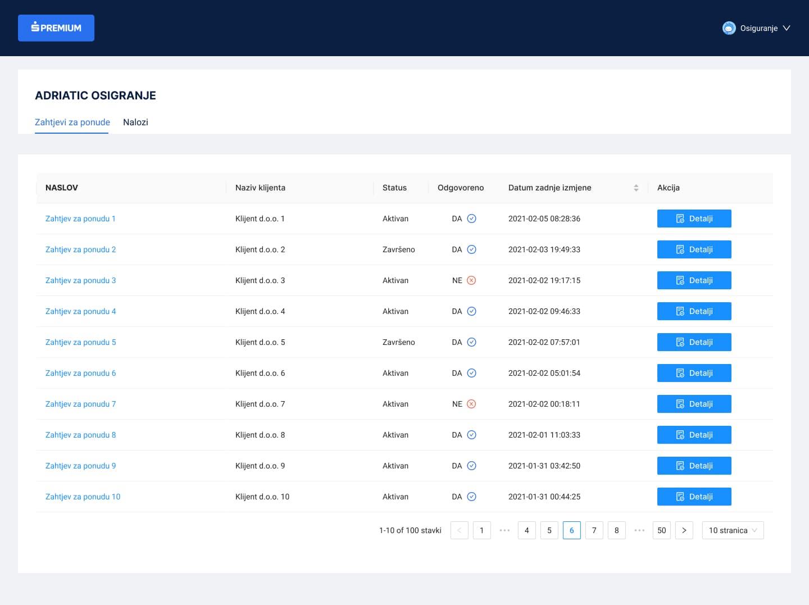Click Detalji button for Klijent d.o.o. 1
Screen dimensions: 809x605
point(694,219)
